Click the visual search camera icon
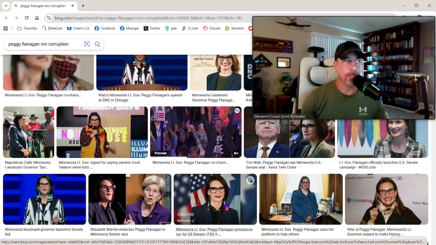The width and height of the screenshot is (436, 245). click(x=87, y=44)
